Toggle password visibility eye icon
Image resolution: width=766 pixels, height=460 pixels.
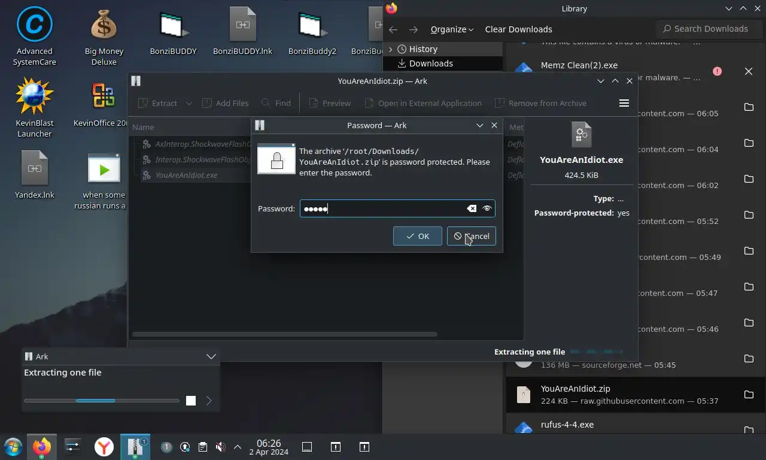point(487,208)
